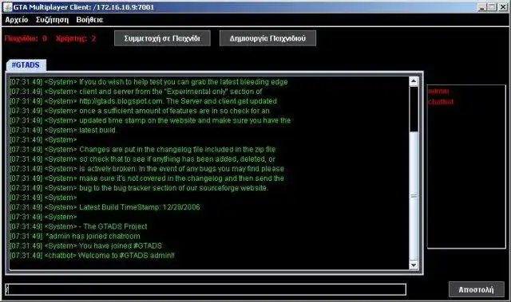Click the 'updated time stamp on the website' line

click(150, 120)
